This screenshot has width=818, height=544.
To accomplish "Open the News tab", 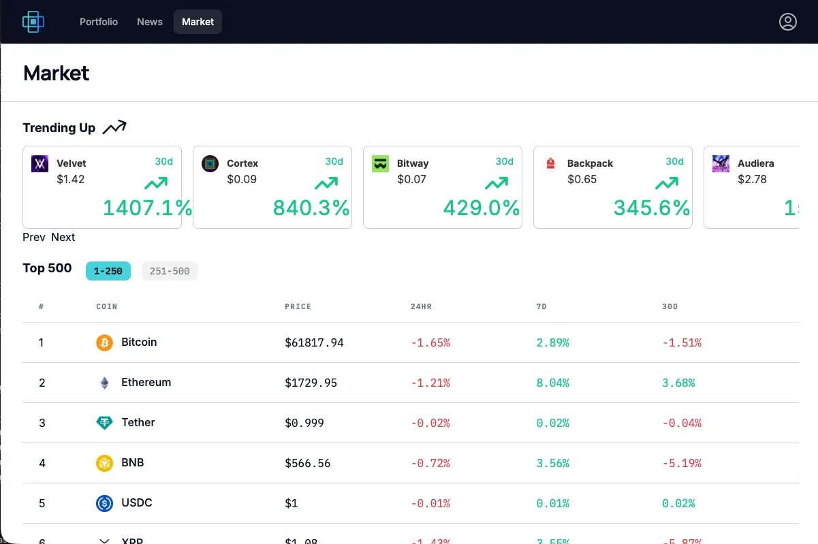I will click(x=150, y=22).
